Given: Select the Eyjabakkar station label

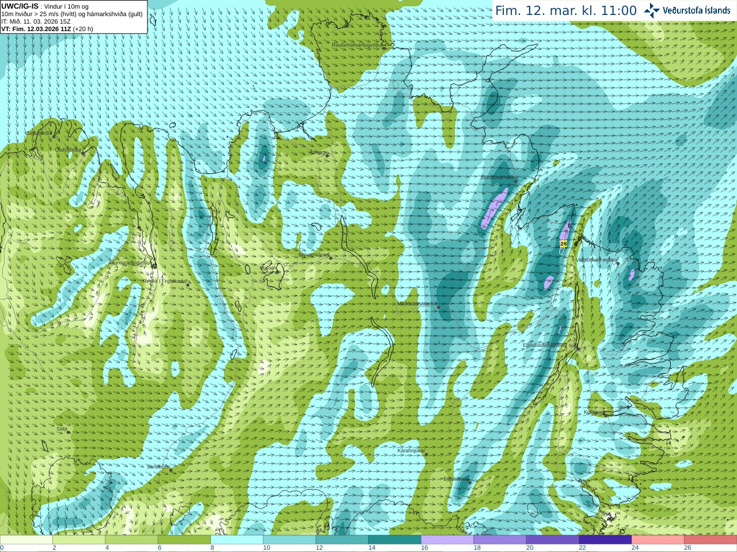Looking at the screenshot, I should (x=455, y=478).
